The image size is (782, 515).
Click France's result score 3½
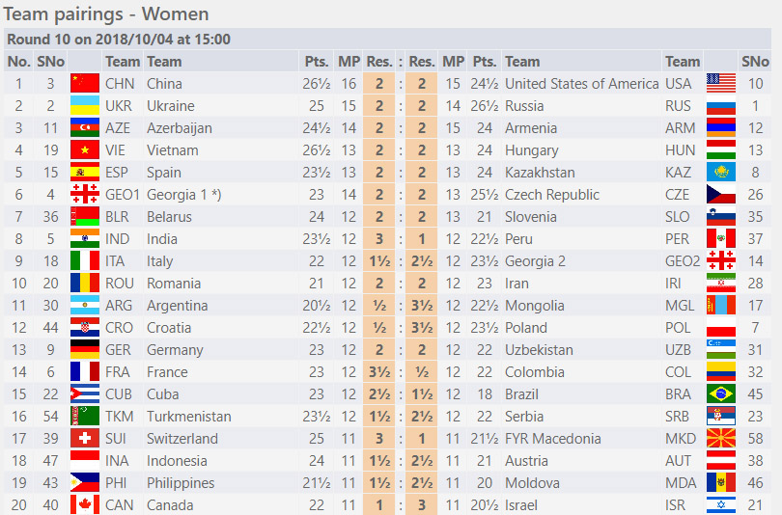point(379,372)
